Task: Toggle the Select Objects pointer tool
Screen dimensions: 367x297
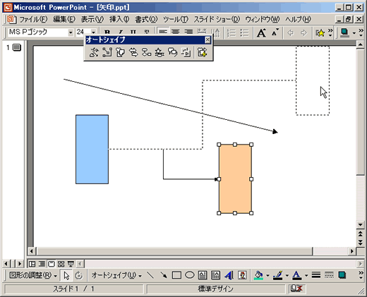Action: pyautogui.click(x=66, y=275)
